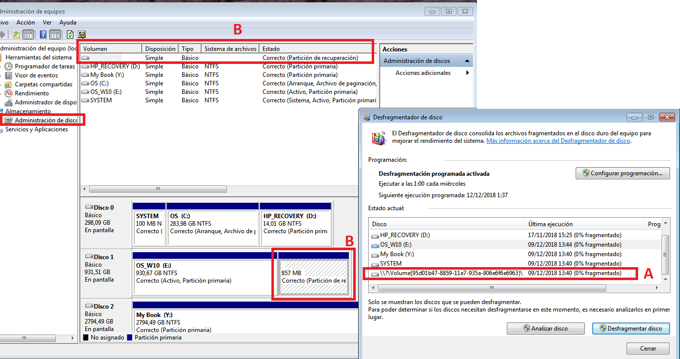Click the rightmost settings toolbar icon
The height and width of the screenshot is (359, 680).
pos(82,34)
